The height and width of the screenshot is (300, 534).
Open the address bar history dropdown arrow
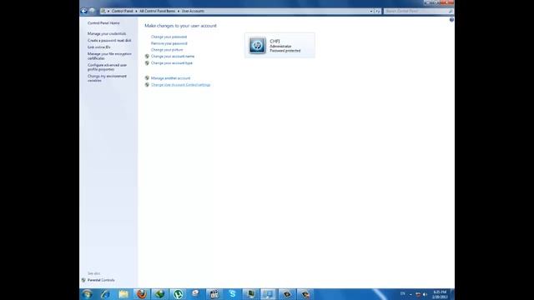tap(370, 11)
